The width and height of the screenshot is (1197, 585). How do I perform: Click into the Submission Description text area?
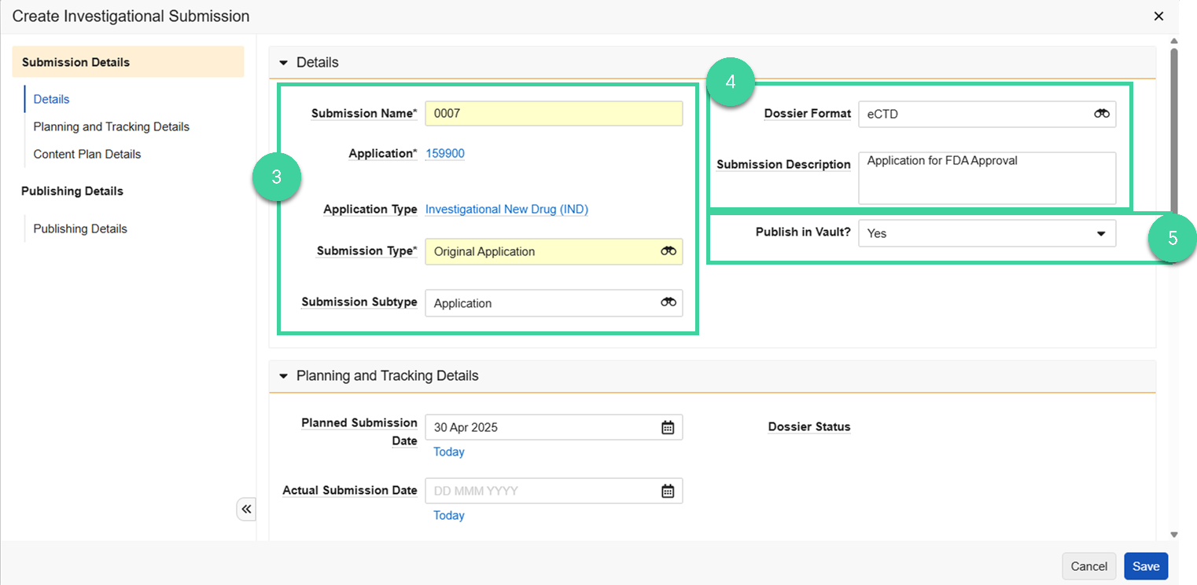click(986, 178)
